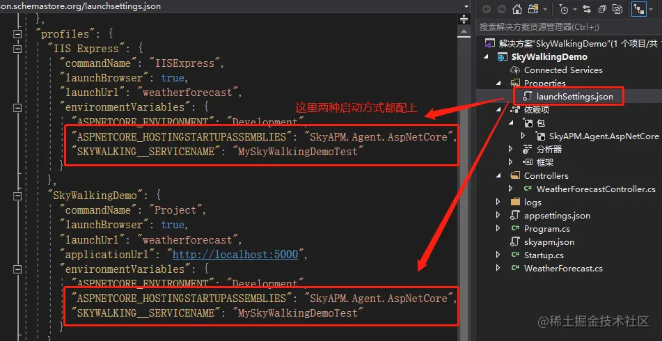Viewport: 662px width, 341px height.
Task: Click the C# icon beside Program.cs
Action: pyautogui.click(x=515, y=229)
